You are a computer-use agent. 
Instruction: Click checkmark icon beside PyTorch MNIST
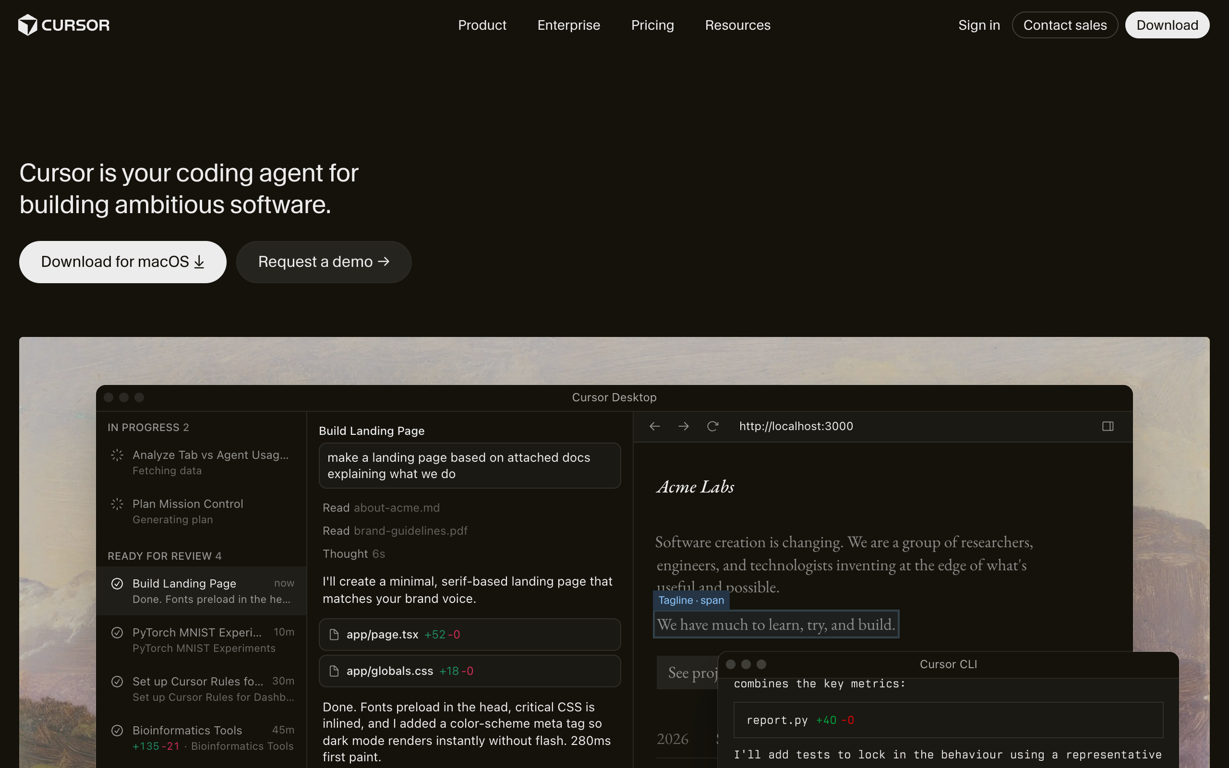tap(117, 632)
